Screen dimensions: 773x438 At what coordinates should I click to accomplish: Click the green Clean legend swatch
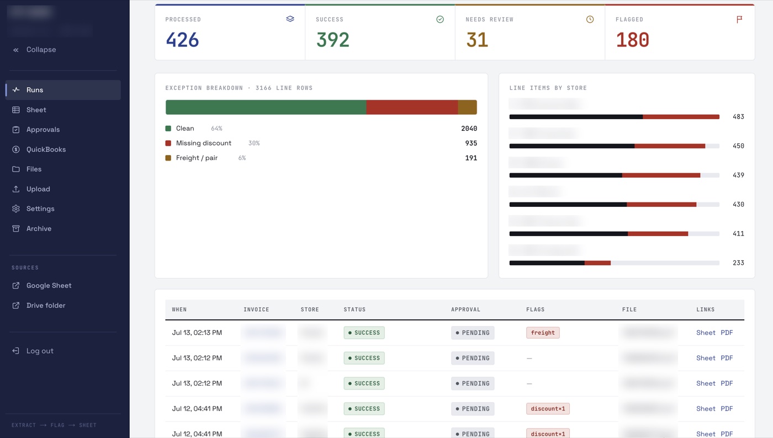click(168, 129)
